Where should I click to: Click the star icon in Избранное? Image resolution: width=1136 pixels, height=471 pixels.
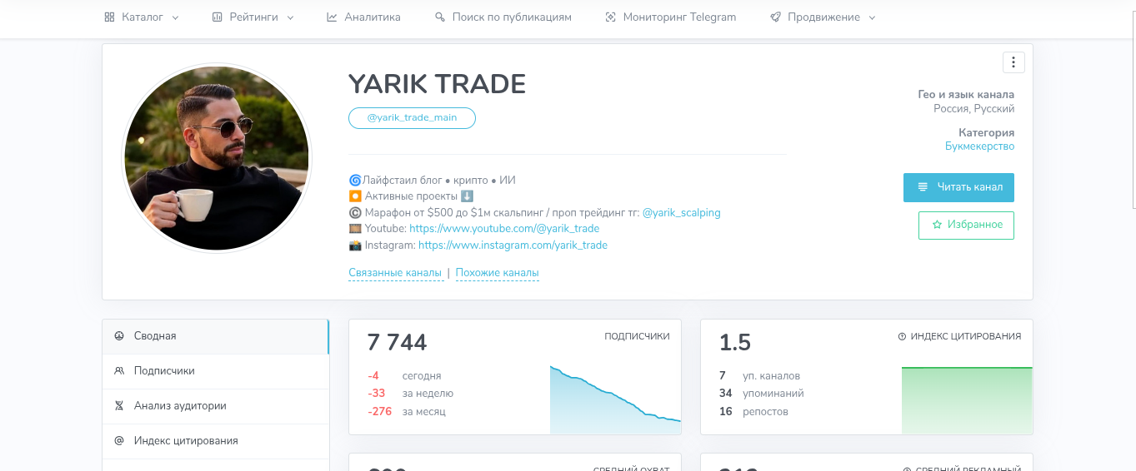pyautogui.click(x=937, y=225)
